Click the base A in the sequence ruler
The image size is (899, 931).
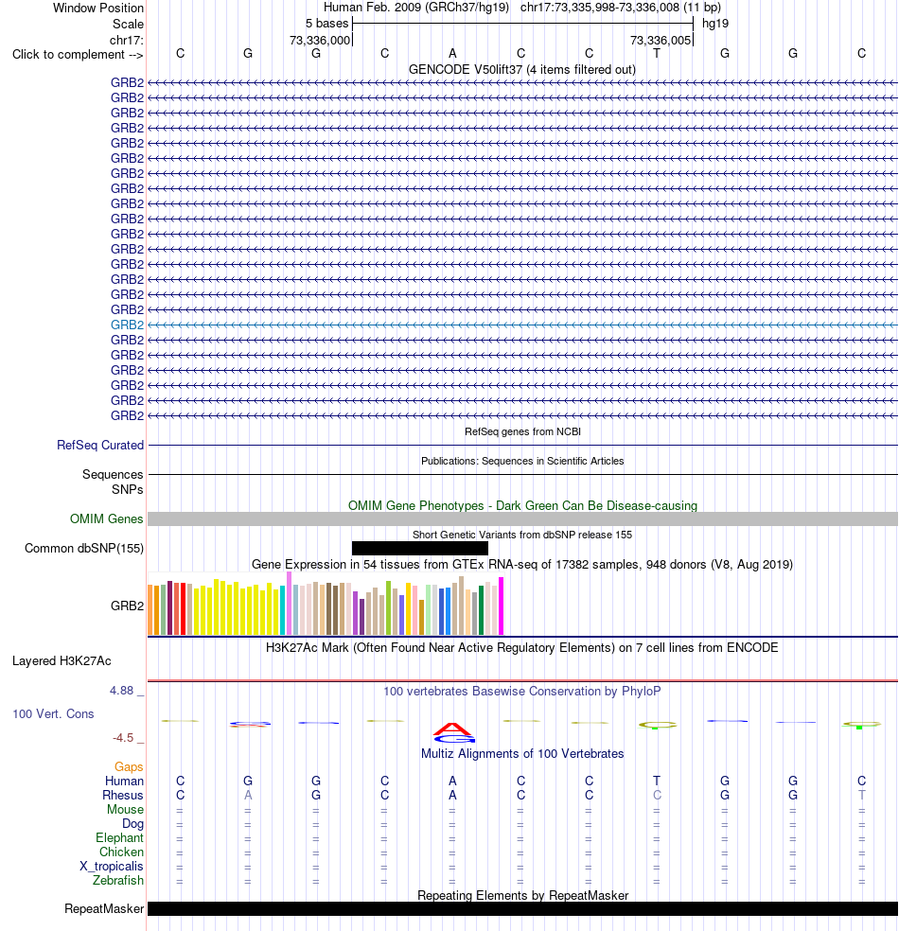coord(452,53)
